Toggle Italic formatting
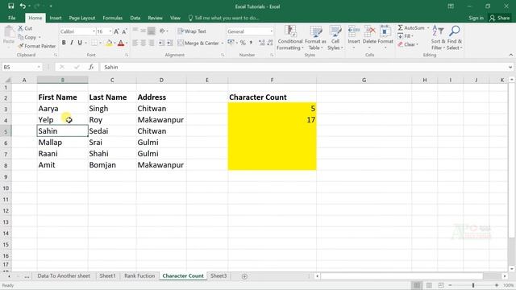The width and height of the screenshot is (516, 290). [x=72, y=43]
